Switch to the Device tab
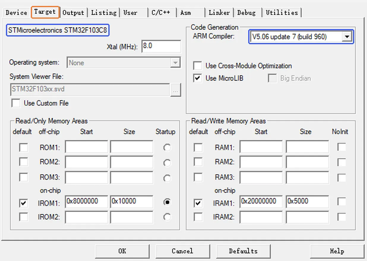The height and width of the screenshot is (261, 367). pos(16,12)
